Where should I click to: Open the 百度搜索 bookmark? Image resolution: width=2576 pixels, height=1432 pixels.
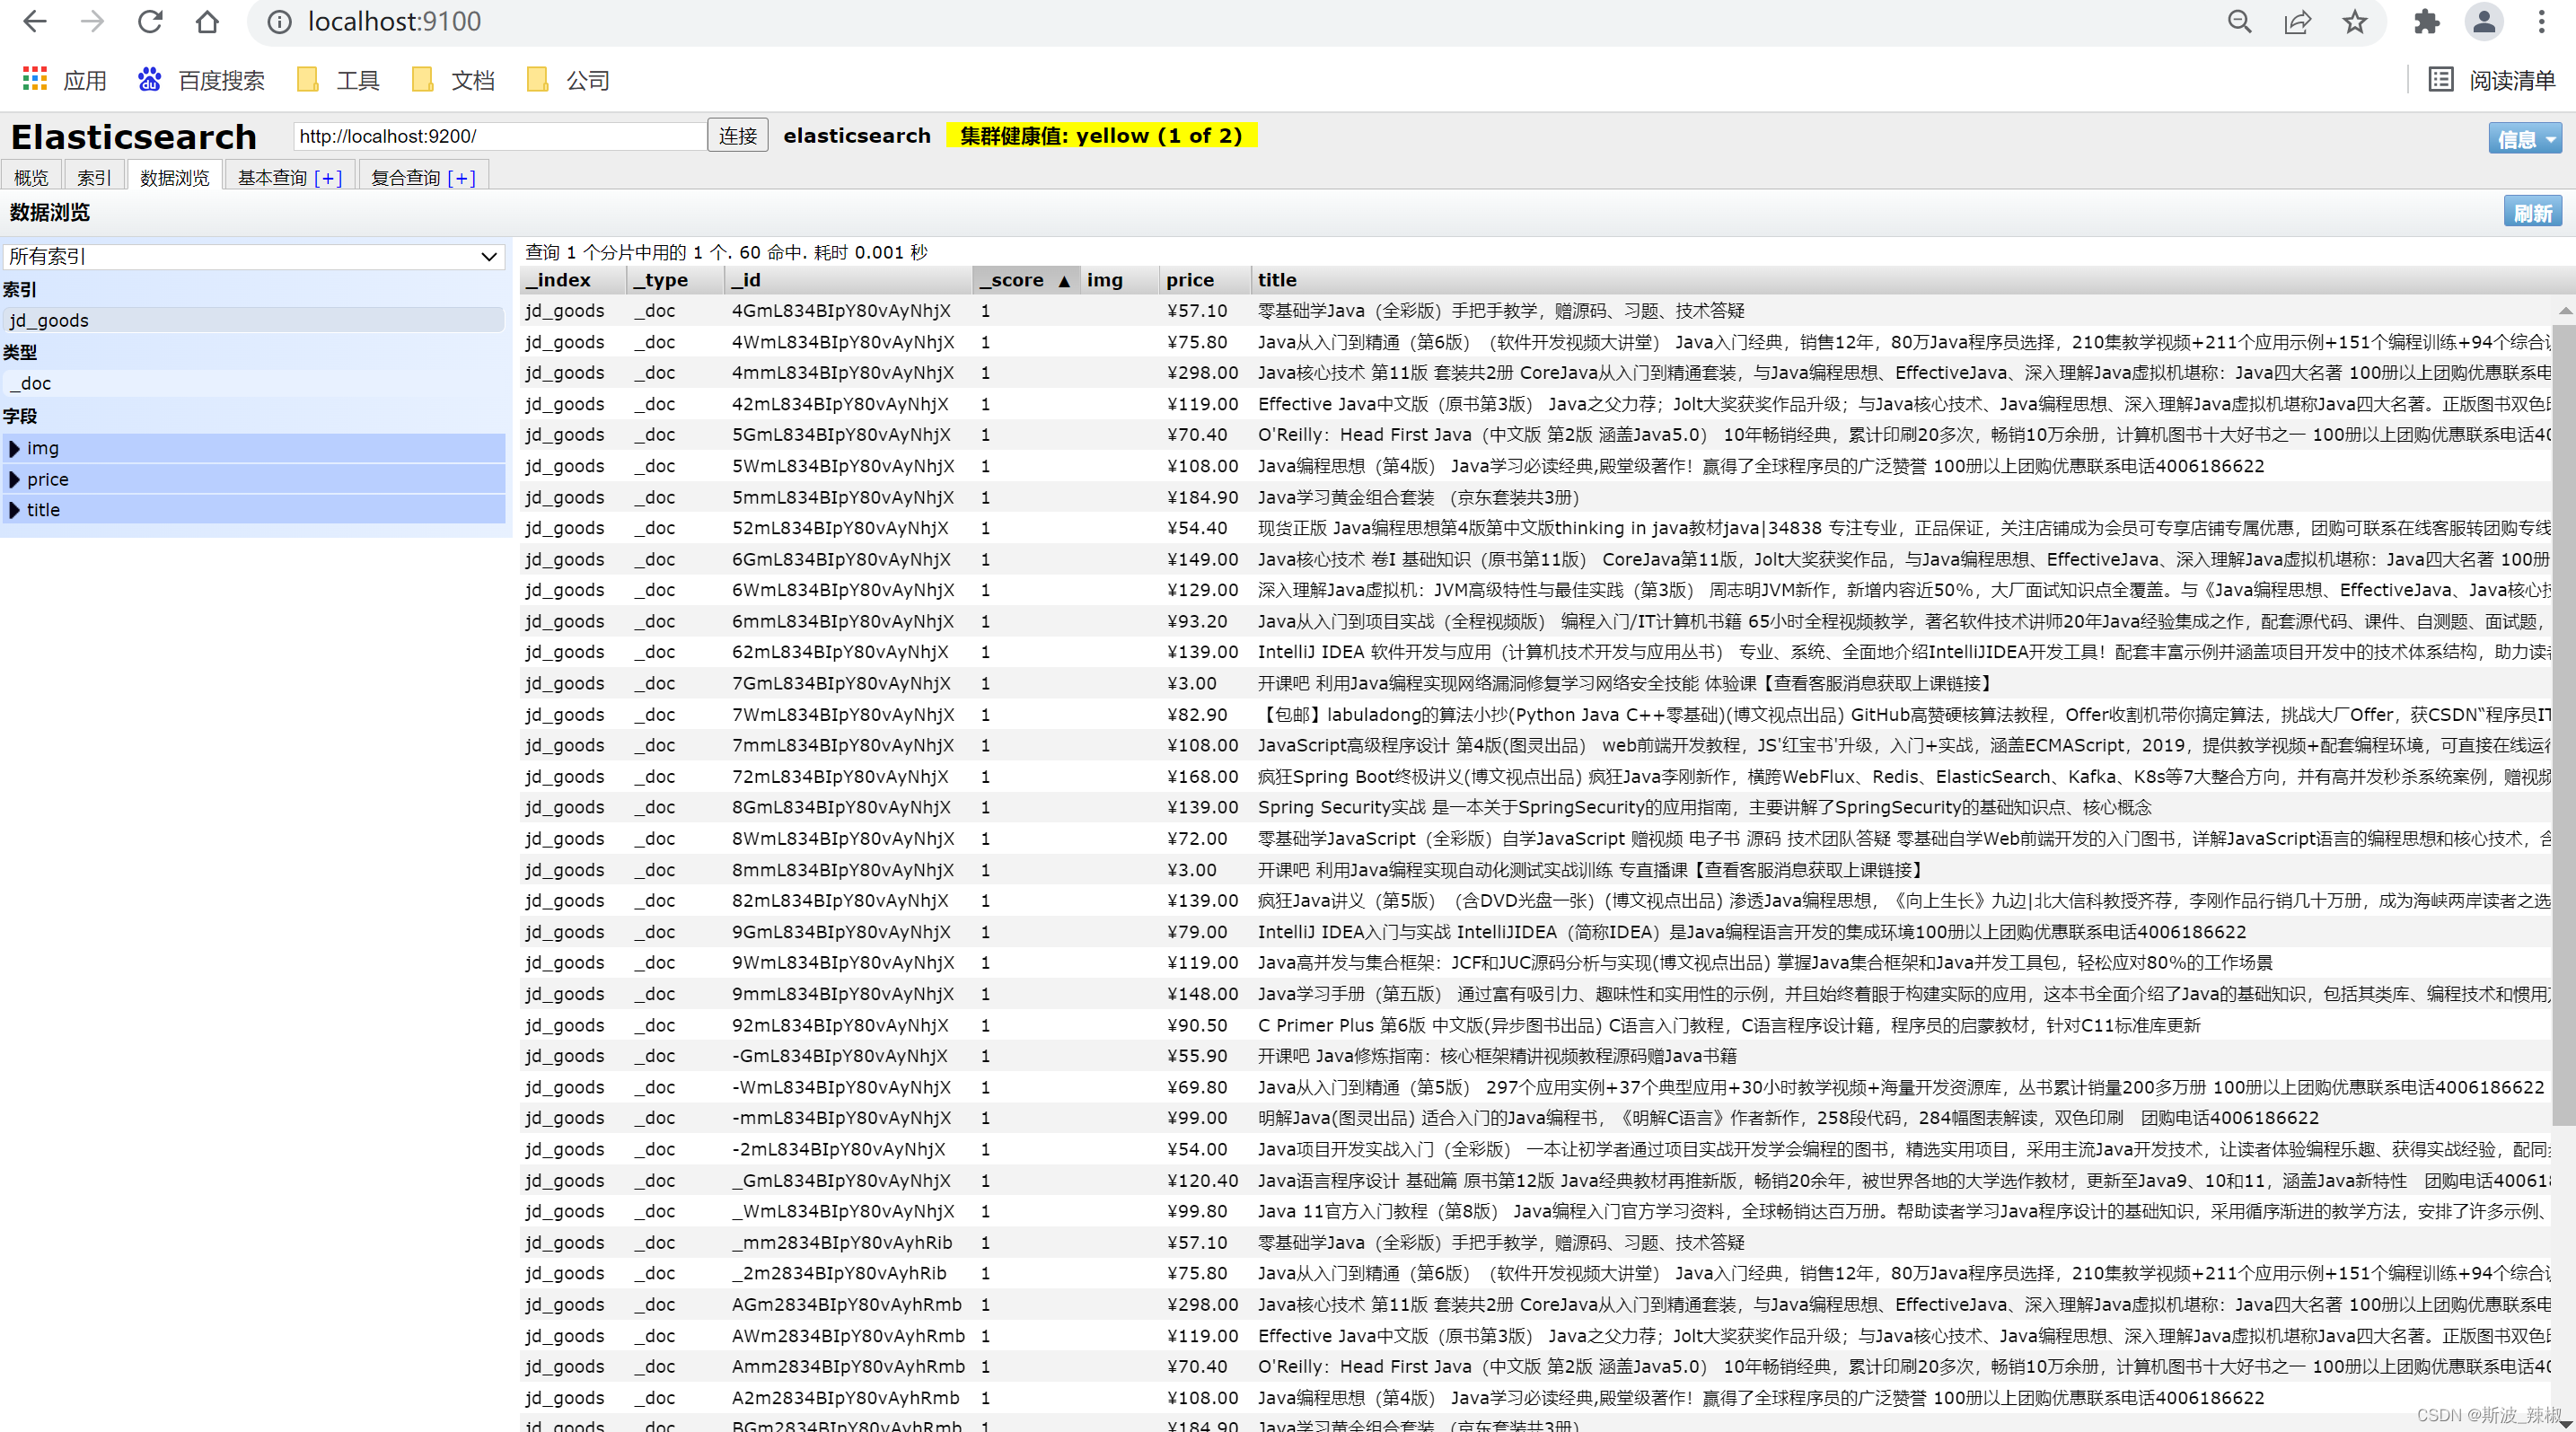201,80
